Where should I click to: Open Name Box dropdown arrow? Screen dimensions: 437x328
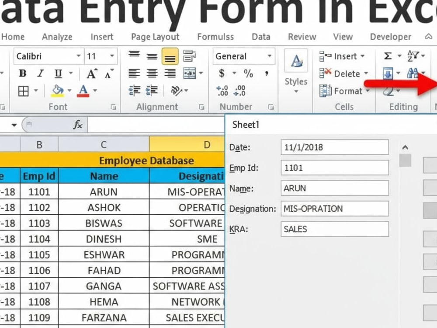14,125
